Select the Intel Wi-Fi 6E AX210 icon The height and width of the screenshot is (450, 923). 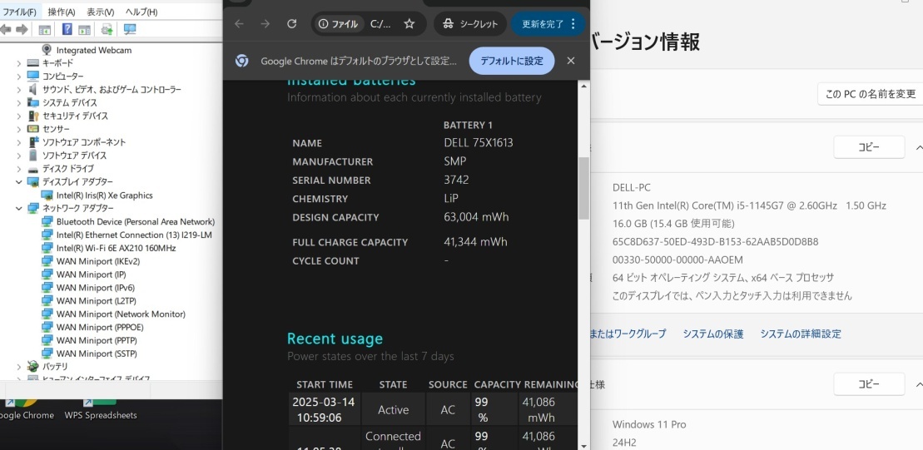tap(47, 248)
